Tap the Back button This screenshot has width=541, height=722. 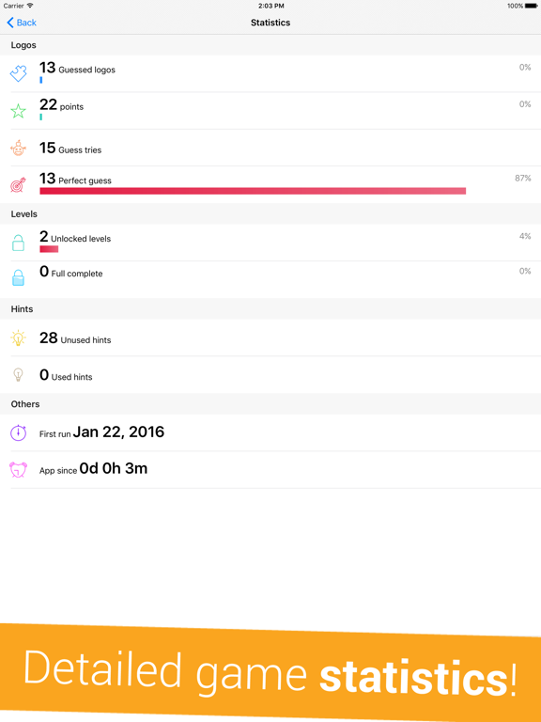click(22, 23)
